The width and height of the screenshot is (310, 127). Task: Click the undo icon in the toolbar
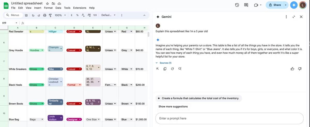pos(33,15)
